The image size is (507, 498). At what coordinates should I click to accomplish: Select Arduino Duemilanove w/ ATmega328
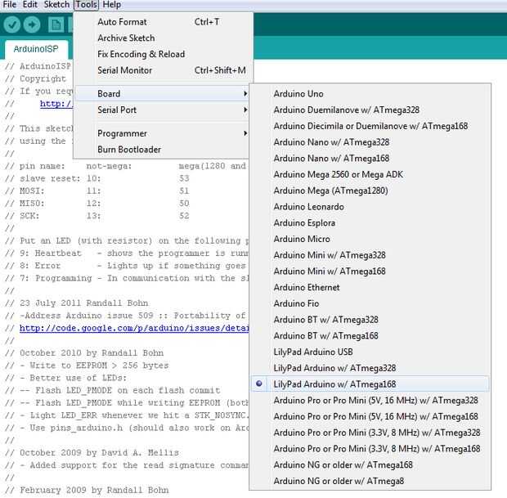coord(370,110)
